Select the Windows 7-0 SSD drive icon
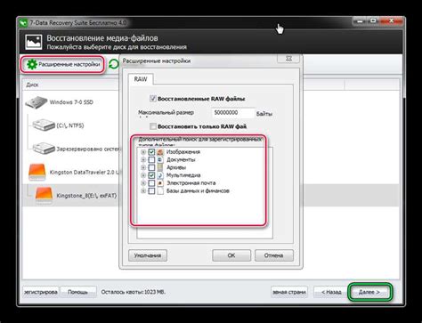This screenshot has height=323, width=422. [x=37, y=102]
